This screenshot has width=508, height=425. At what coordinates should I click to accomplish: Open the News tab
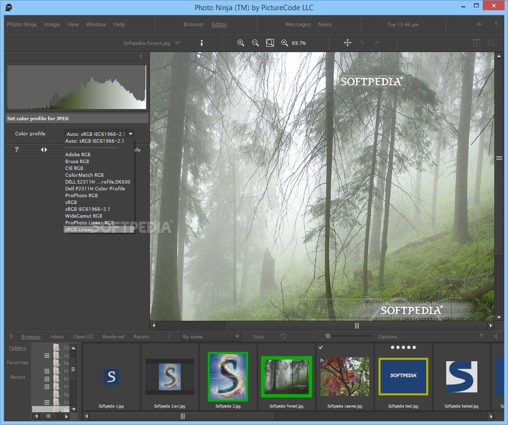[x=325, y=24]
